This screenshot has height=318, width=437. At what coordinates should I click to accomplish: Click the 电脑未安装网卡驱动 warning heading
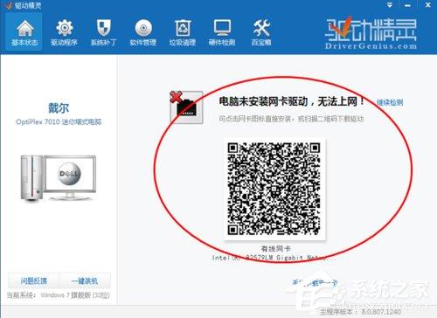291,101
